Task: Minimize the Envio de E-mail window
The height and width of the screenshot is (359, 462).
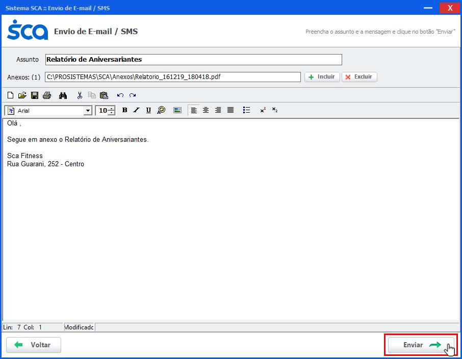Action: pos(428,8)
